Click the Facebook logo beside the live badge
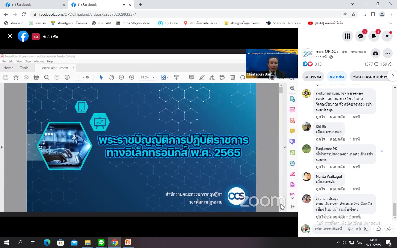This screenshot has height=248, width=397. click(x=23, y=36)
